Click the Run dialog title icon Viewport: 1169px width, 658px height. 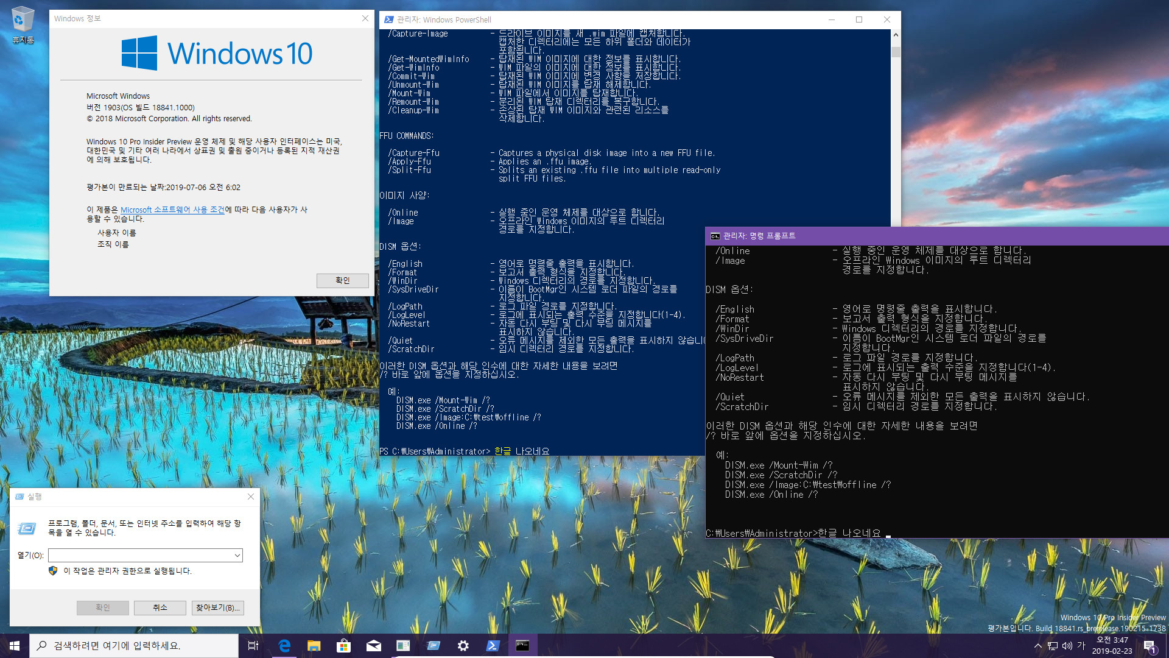pos(19,497)
